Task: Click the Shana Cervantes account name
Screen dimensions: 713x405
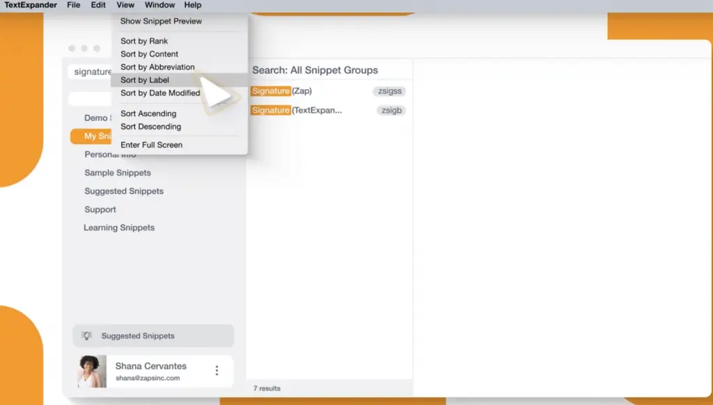Action: 151,366
